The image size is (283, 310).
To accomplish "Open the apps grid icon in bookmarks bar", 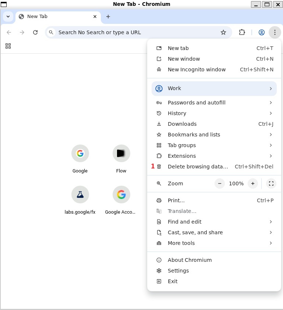I will pyautogui.click(x=8, y=46).
